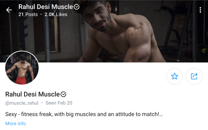208x130 pixels.
Task: Open the three-dot options menu
Action: [200, 10]
